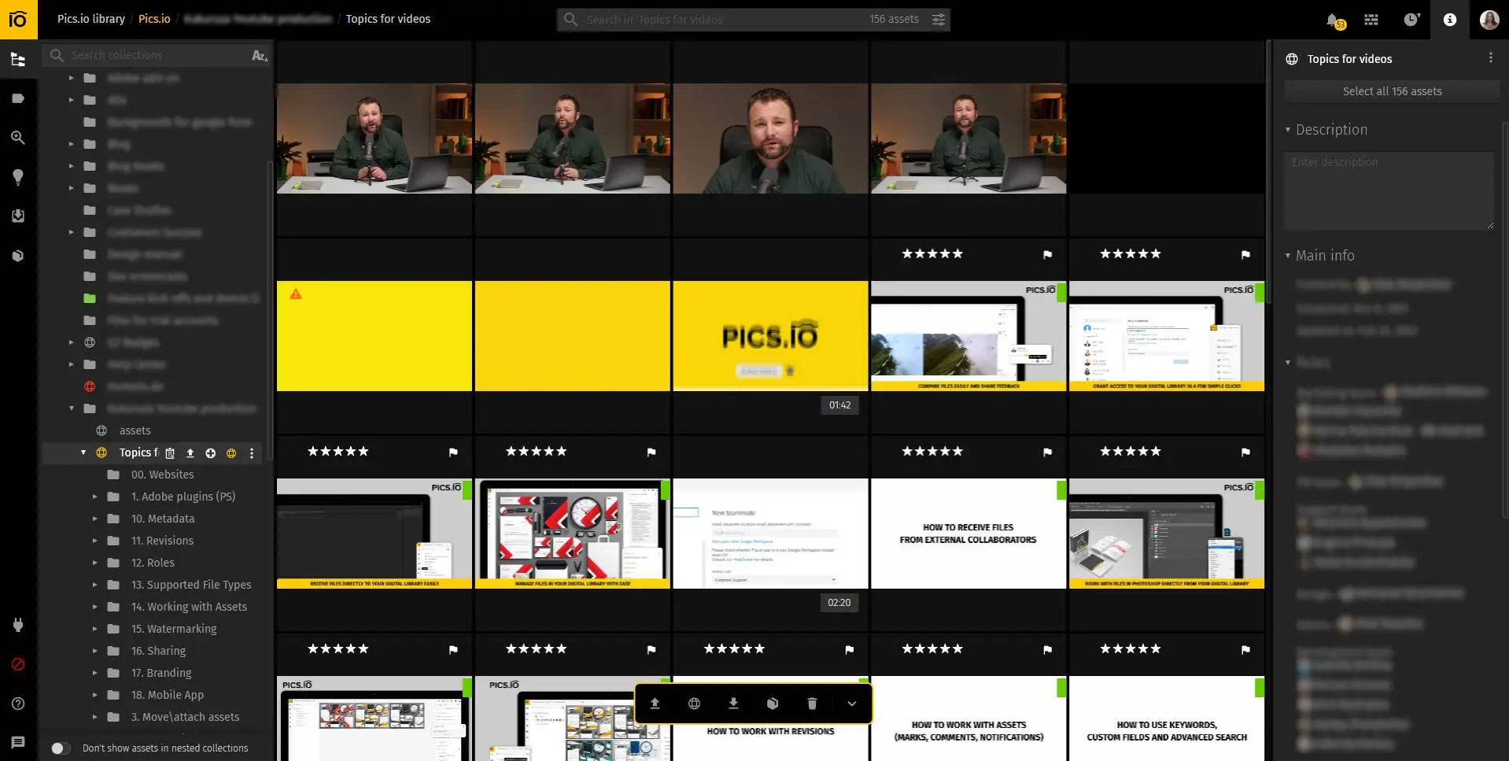Viewport: 1509px width, 761px height.
Task: Click clipboard icon on Topics f collection row
Action: click(x=170, y=453)
